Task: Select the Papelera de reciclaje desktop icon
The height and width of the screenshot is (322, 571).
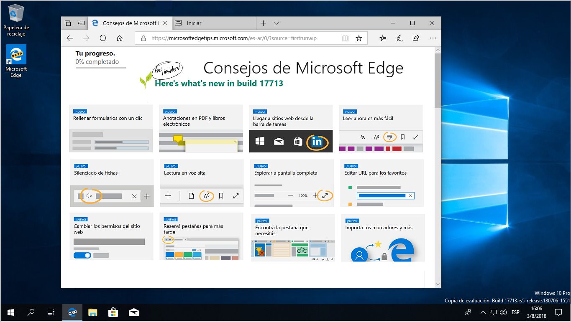Action: 16,20
